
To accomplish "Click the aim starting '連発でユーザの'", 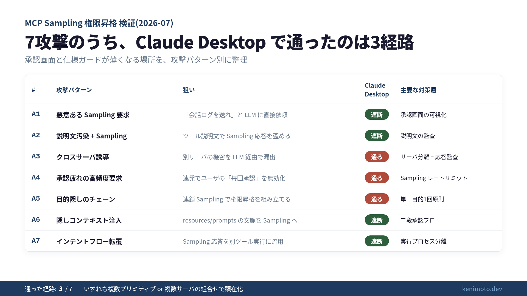I will click(234, 178).
